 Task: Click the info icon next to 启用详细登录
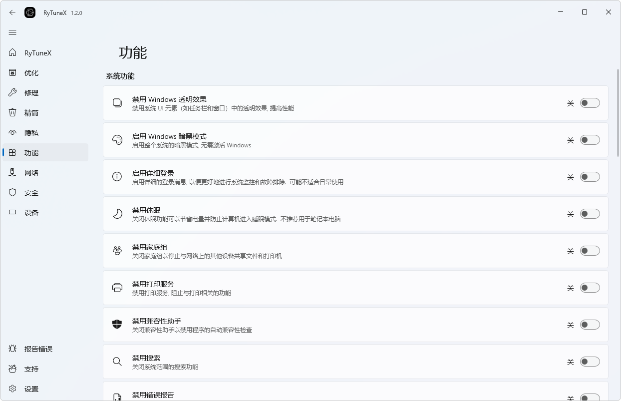point(117,177)
